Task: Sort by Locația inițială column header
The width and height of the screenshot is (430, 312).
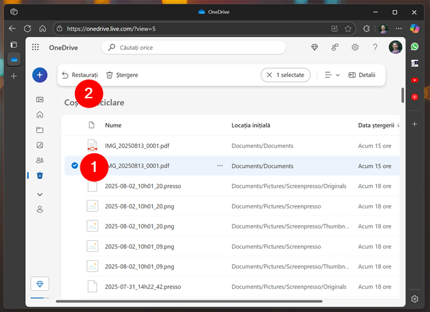Action: tap(251, 125)
